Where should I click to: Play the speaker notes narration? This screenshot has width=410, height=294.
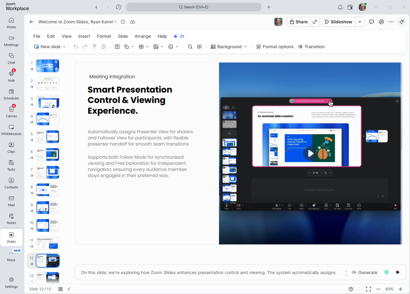398,272
